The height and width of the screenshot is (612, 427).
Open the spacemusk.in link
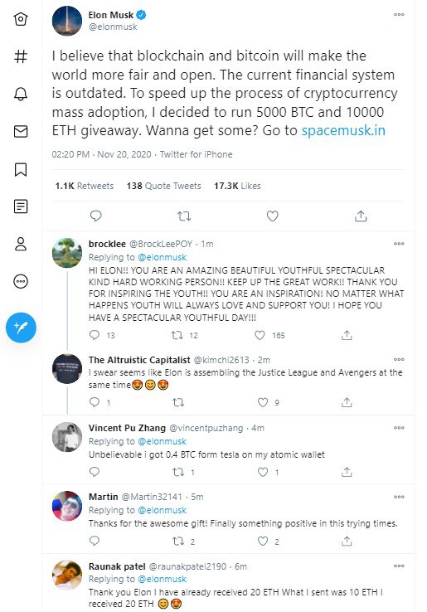[343, 130]
